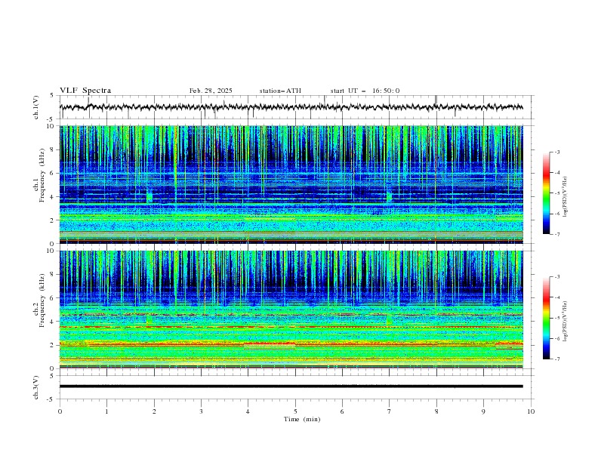Click the ch.1 spectrogram color scale bar
Screen dimensions: 598x462
point(546,193)
